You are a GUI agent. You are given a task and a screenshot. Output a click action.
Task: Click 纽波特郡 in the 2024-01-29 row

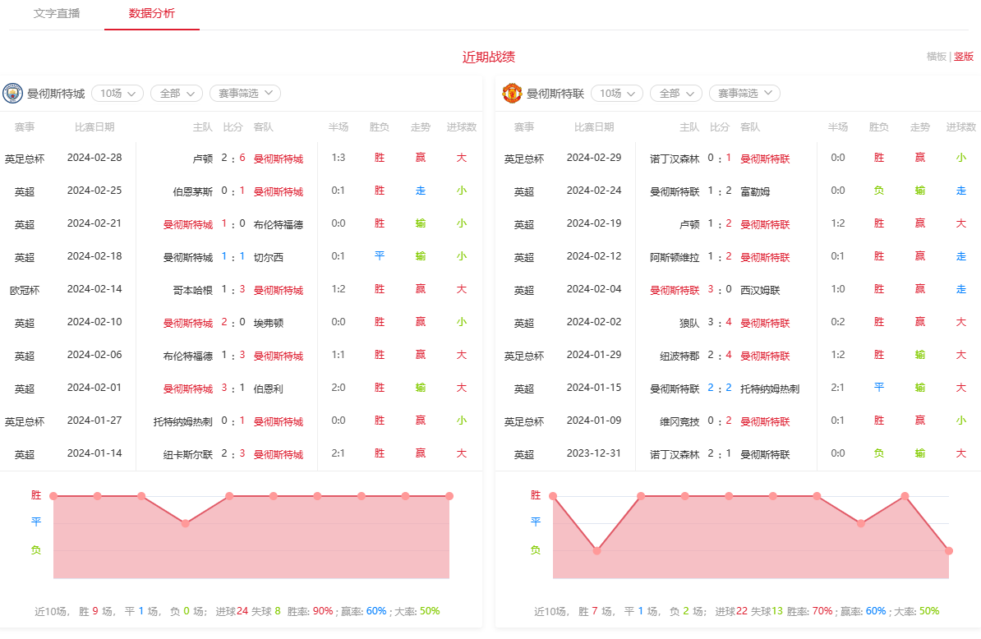coord(679,356)
